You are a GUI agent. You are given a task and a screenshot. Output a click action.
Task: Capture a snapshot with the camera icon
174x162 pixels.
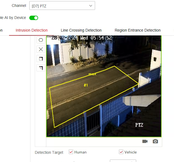(155, 141)
